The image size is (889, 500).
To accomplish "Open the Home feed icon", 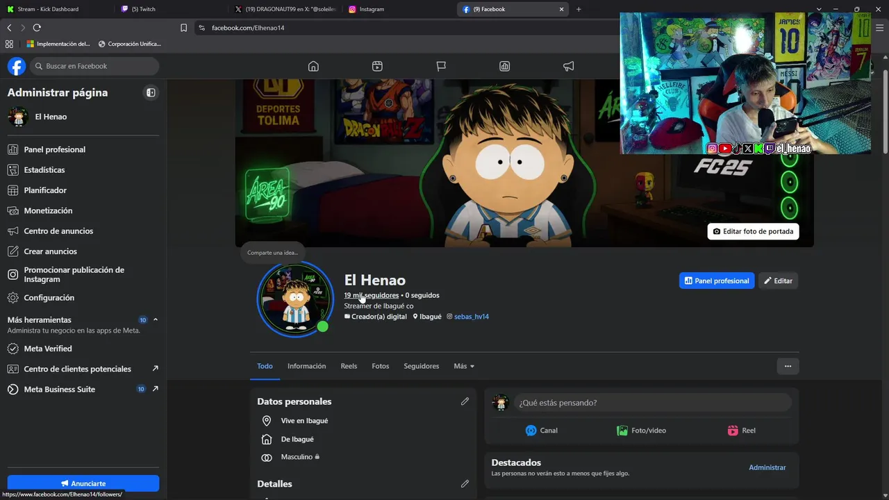I will tap(313, 66).
